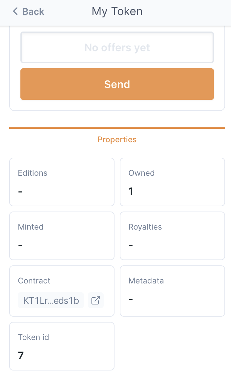Click the back chevron arrow icon
Image resolution: width=231 pixels, height=381 pixels.
pyautogui.click(x=15, y=11)
